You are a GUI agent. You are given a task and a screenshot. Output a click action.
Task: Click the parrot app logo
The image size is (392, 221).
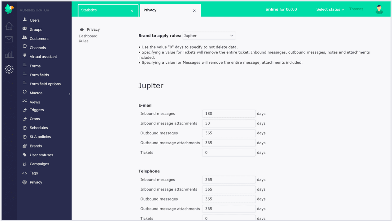(x=9, y=9)
